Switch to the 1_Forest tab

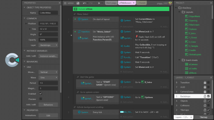click(x=141, y=3)
